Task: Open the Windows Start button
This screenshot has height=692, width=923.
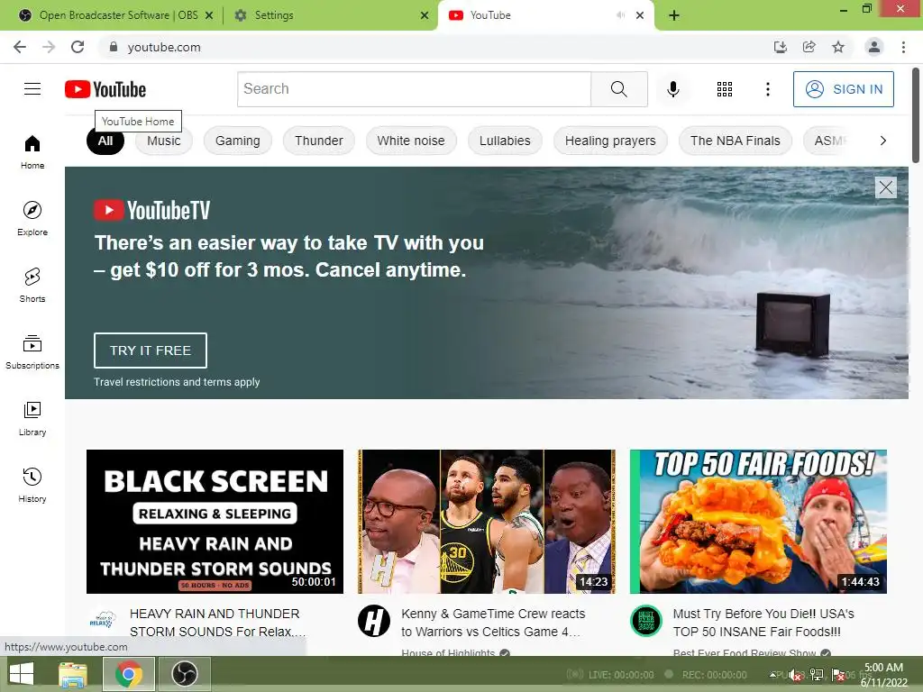Action: click(22, 674)
